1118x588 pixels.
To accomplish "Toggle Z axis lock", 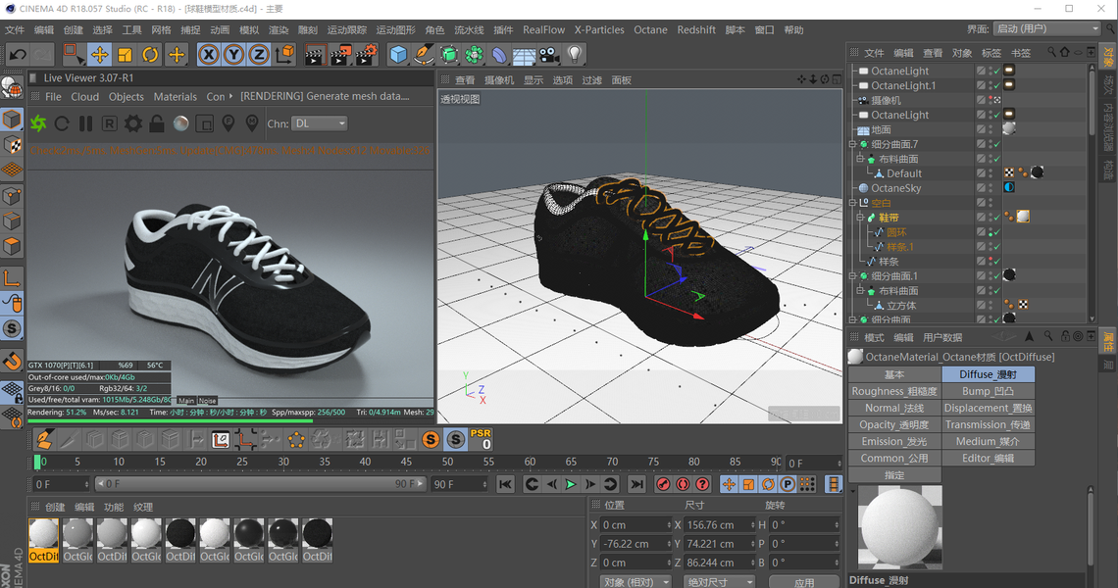I will point(259,54).
